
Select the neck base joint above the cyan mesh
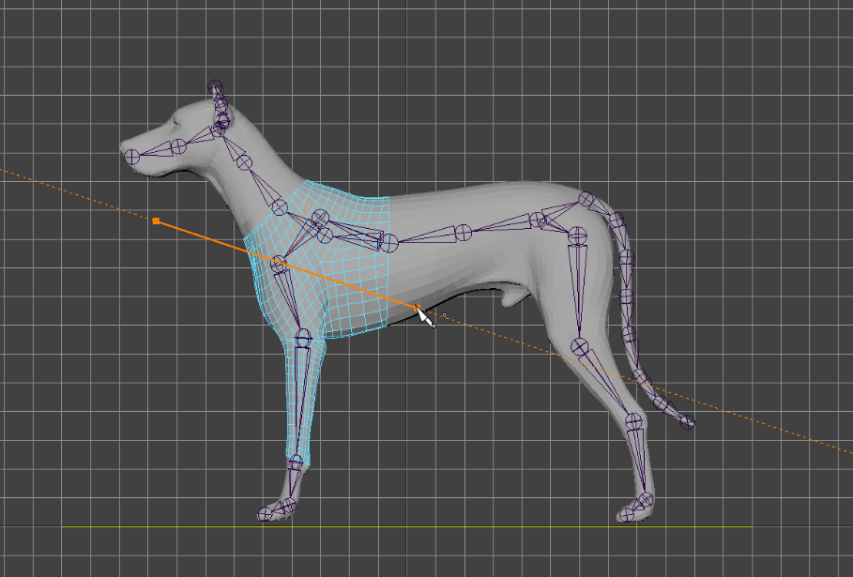click(x=279, y=207)
